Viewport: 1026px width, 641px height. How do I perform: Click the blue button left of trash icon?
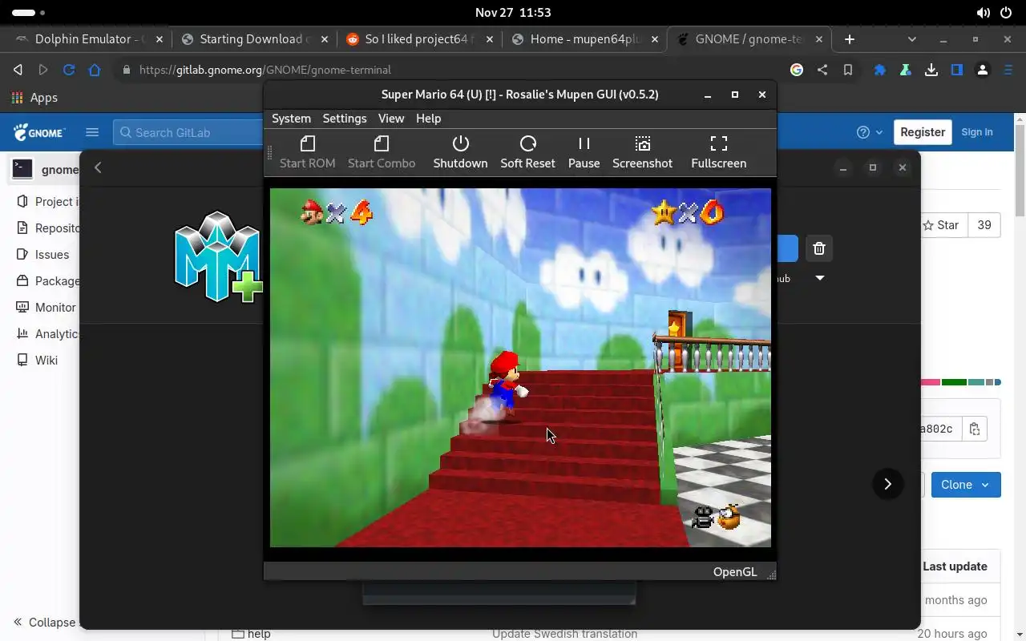click(x=787, y=248)
